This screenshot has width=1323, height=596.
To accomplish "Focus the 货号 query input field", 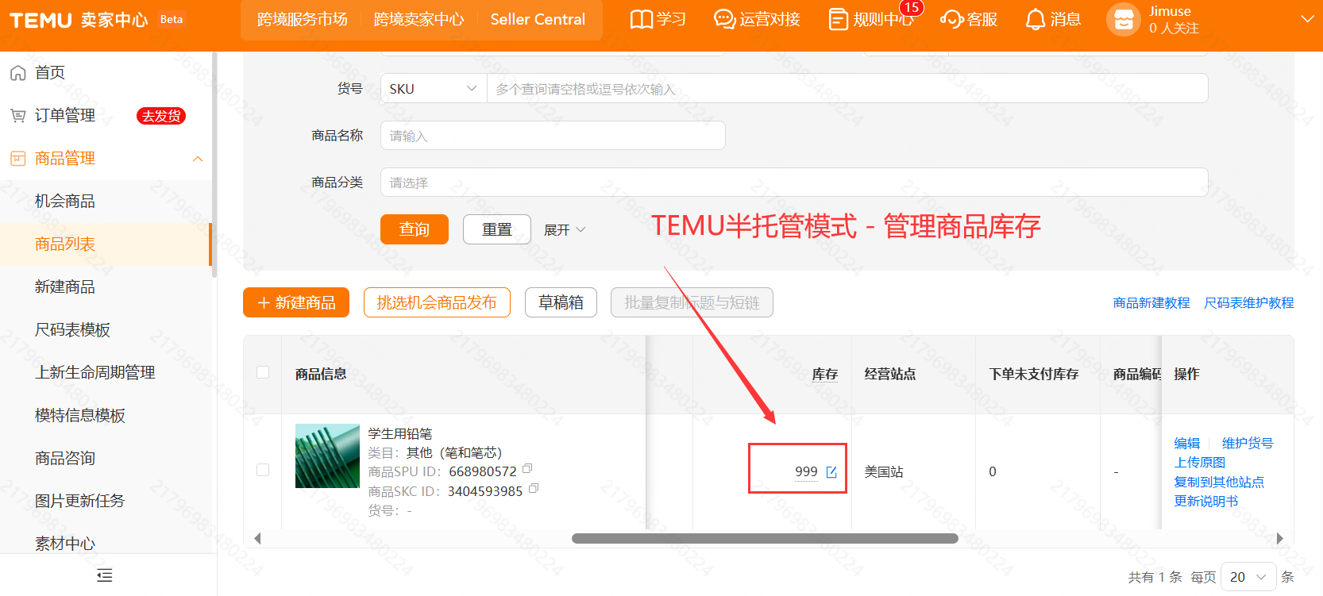I will (x=847, y=88).
